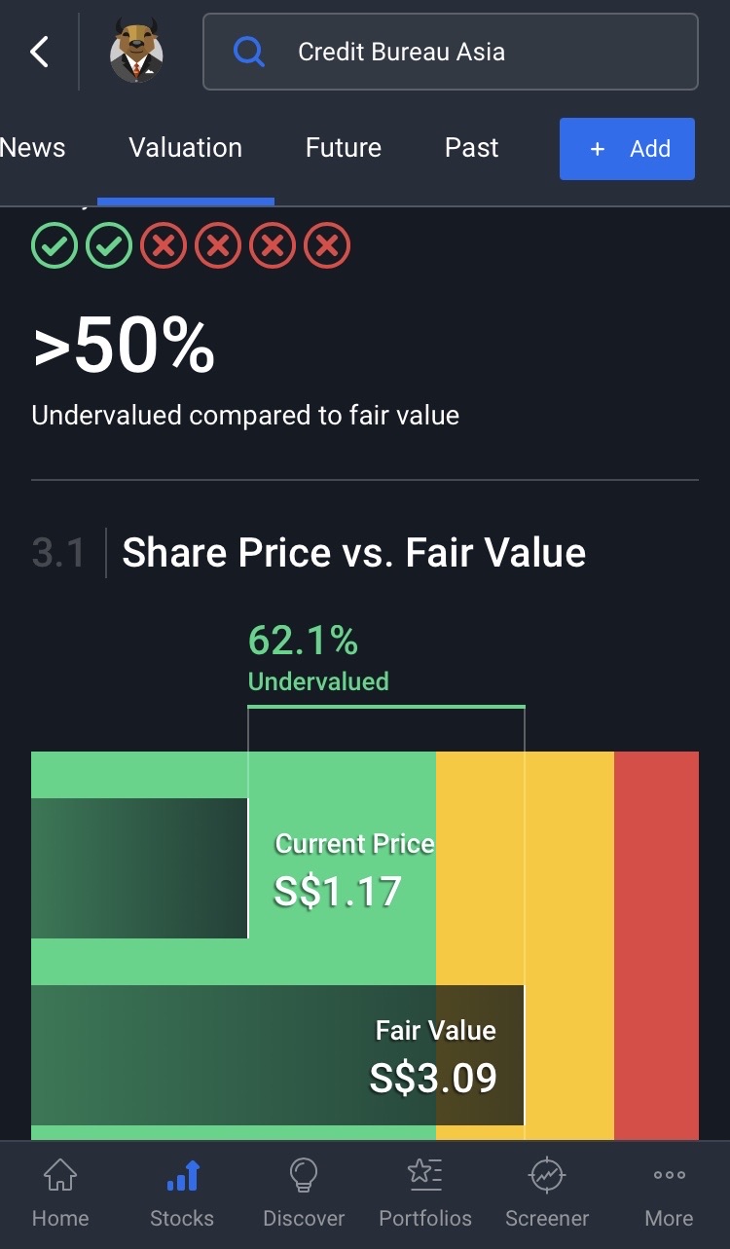Tap the back arrow icon

[39, 52]
